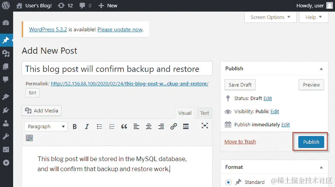This screenshot has width=335, height=187.
Task: Open the New content menu
Action: (x=108, y=5)
